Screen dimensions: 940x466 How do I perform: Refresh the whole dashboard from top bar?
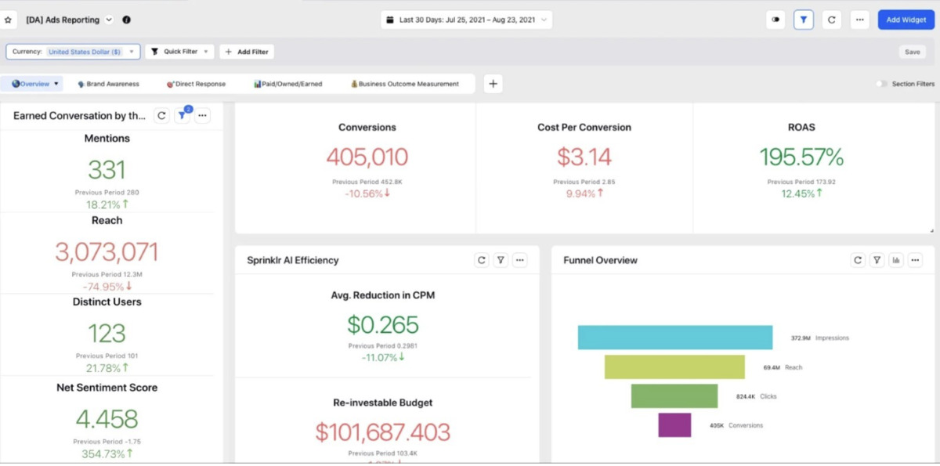tap(832, 20)
